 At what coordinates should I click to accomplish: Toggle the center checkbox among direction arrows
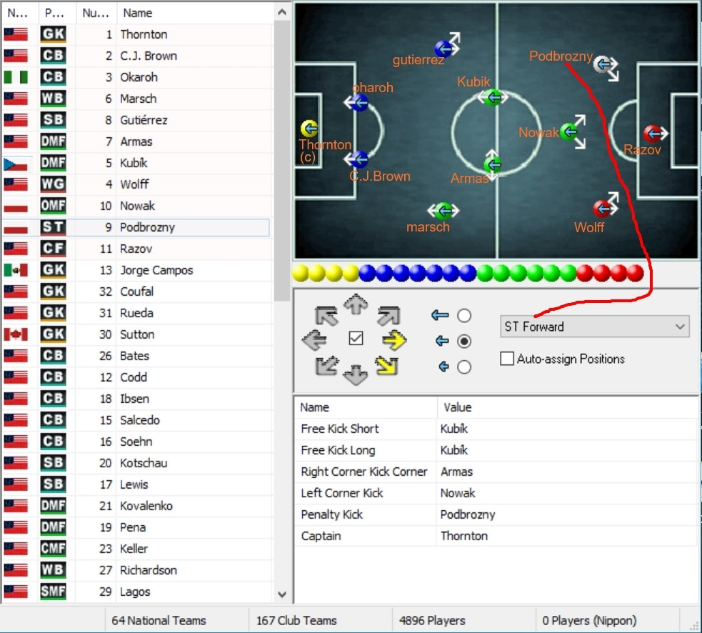click(356, 339)
